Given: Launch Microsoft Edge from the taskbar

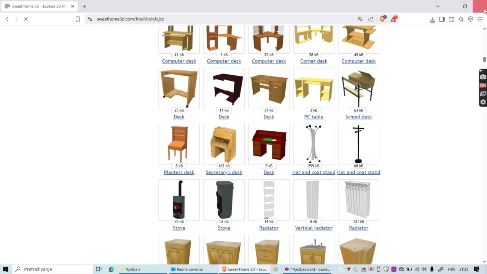Looking at the screenshot, I should [x=111, y=269].
